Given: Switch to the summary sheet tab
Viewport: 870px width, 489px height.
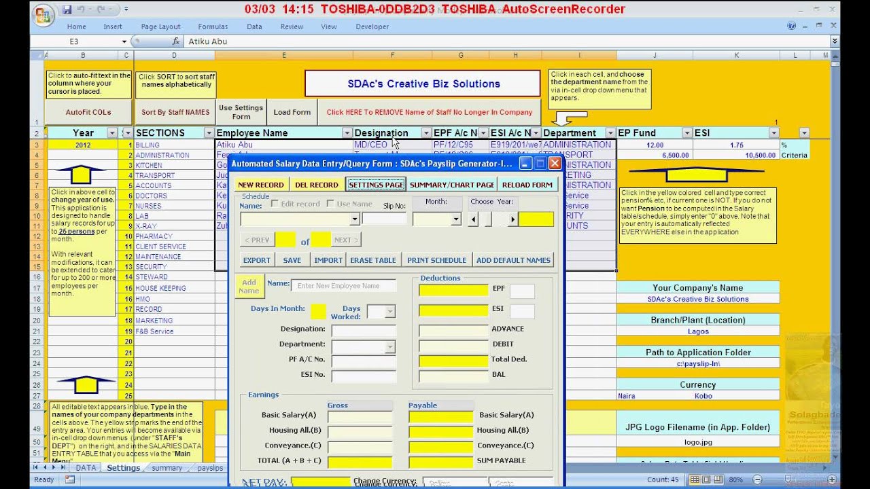Looking at the screenshot, I should [x=167, y=468].
